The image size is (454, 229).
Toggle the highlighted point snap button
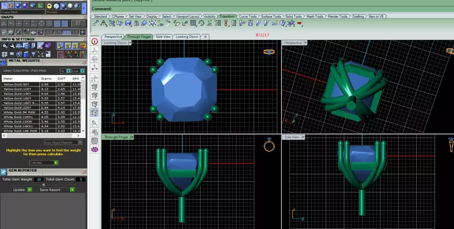[56, 23]
